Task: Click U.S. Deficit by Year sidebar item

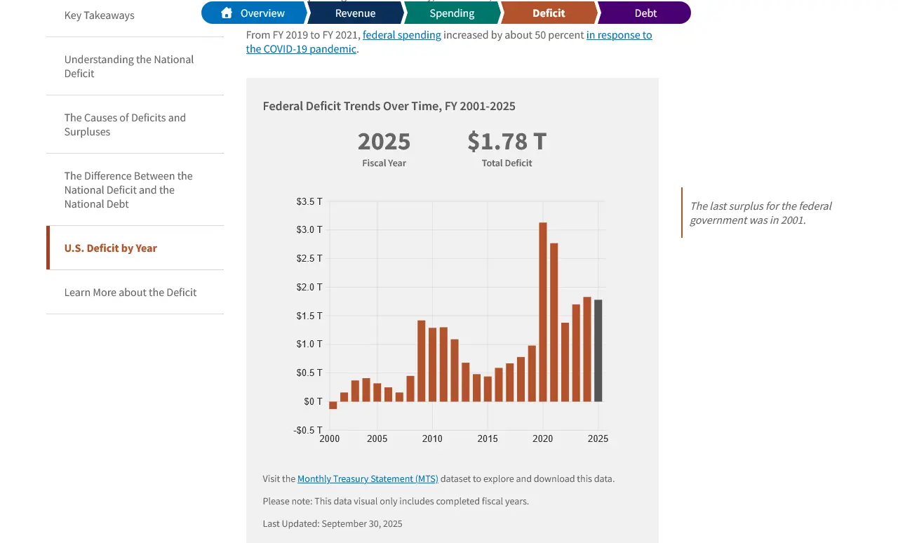Action: [111, 248]
